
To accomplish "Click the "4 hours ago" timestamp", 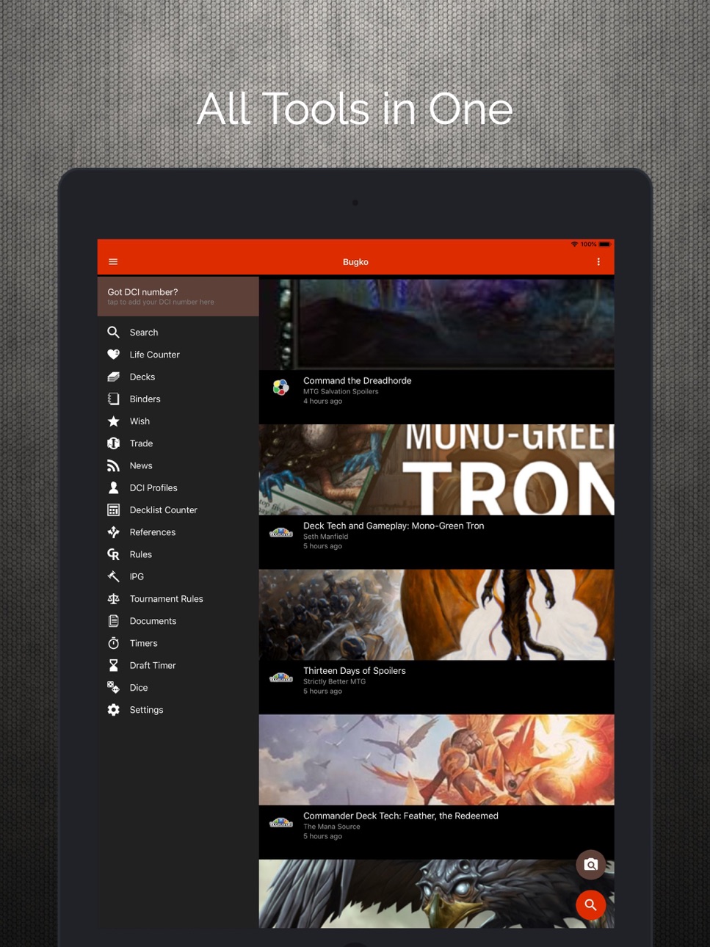I will click(x=322, y=401).
